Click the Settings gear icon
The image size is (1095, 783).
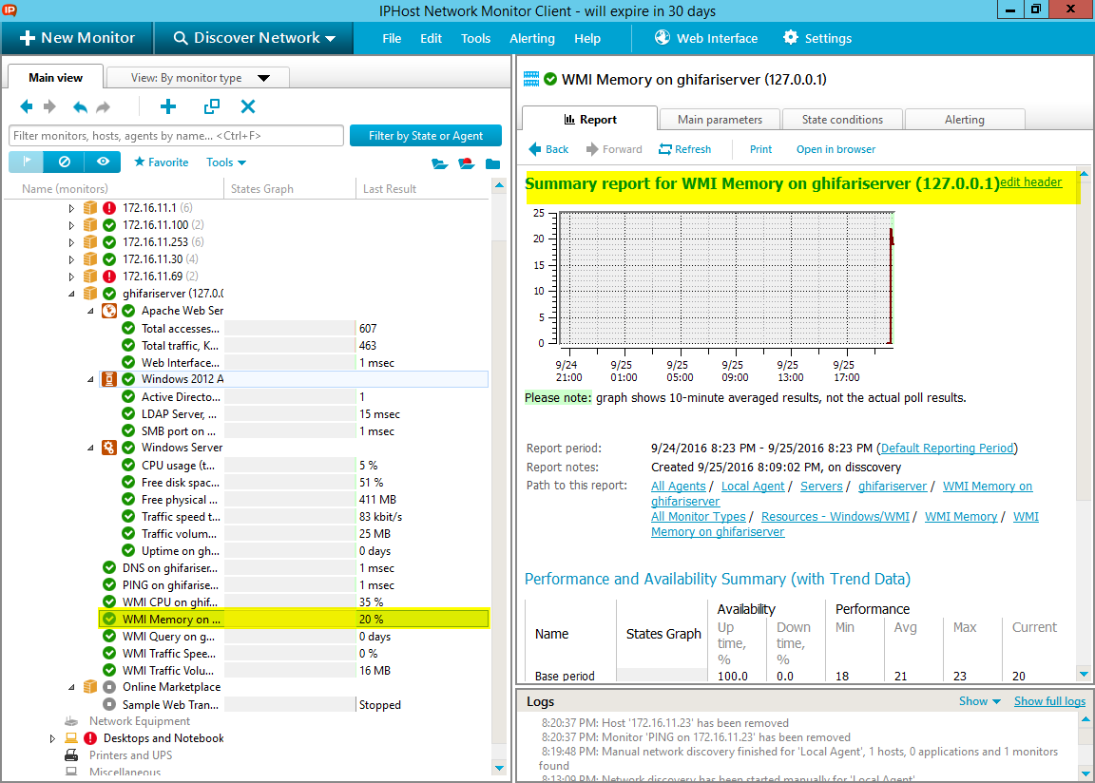coord(791,38)
